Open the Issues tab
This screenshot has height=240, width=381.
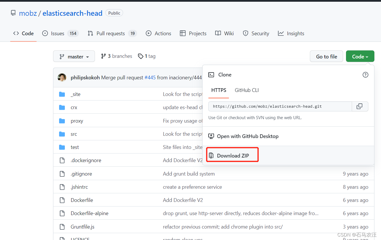(x=60, y=34)
